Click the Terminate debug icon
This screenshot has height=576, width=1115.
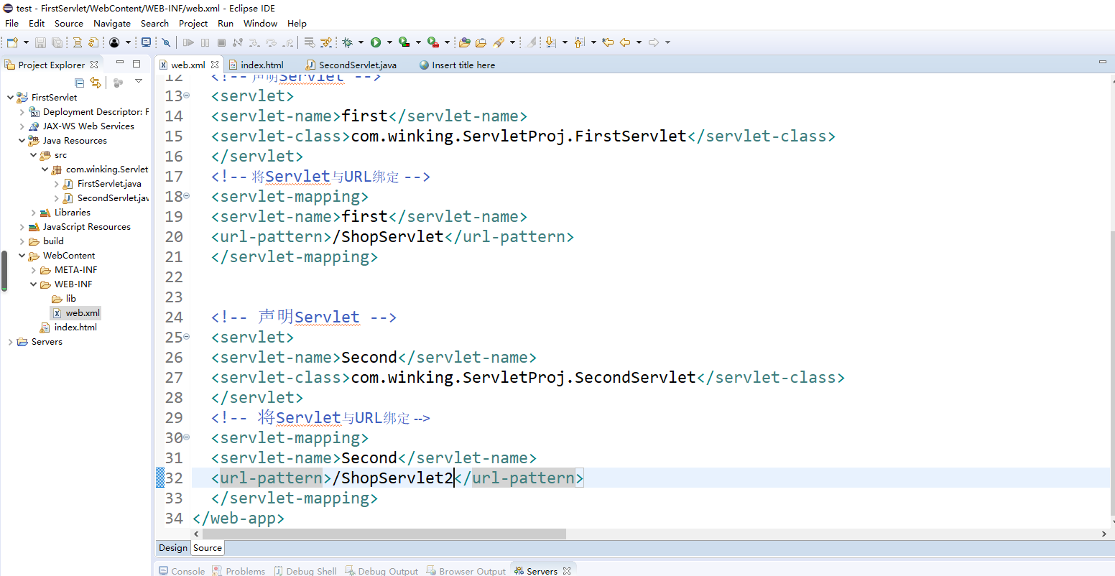[221, 42]
